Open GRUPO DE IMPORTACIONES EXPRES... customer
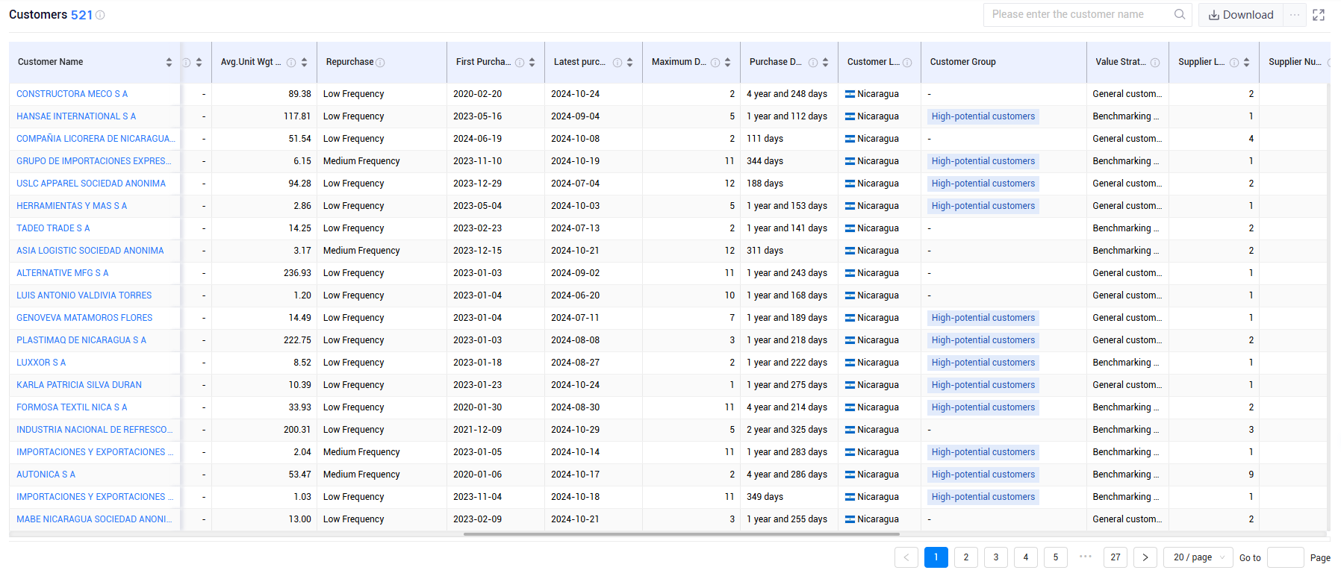The image size is (1341, 576). click(x=94, y=161)
